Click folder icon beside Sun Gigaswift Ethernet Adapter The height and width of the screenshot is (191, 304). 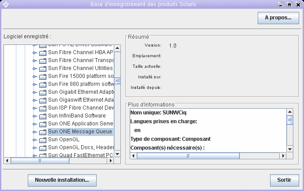pyautogui.click(x=43, y=100)
